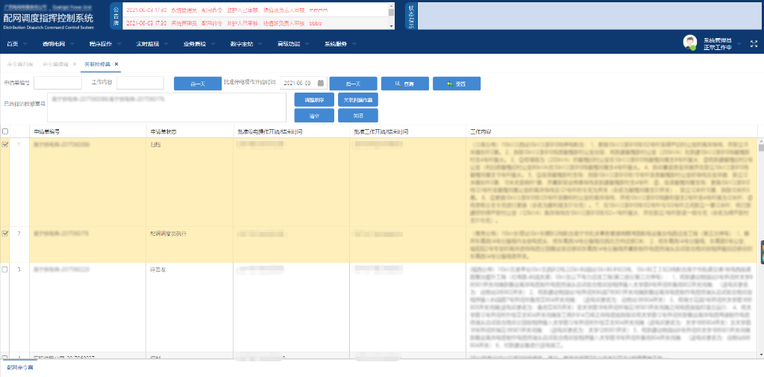
Task: Close the second tab using its X icon
Action: (x=74, y=65)
